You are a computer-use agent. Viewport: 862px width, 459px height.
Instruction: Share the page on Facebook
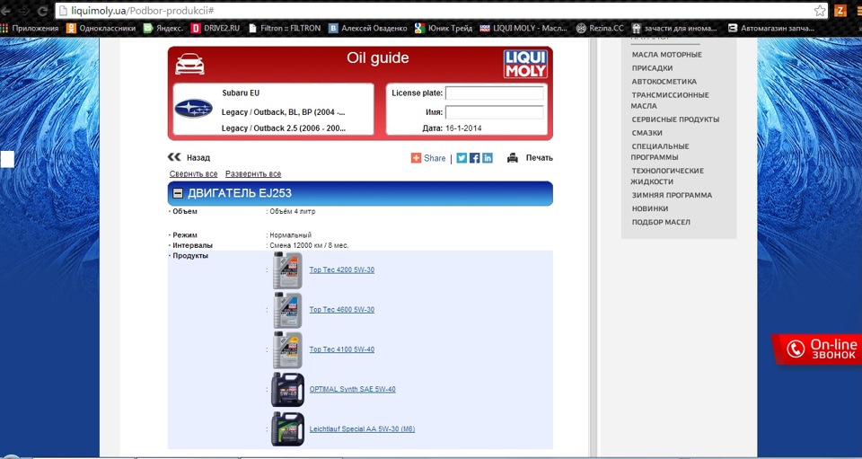(474, 158)
